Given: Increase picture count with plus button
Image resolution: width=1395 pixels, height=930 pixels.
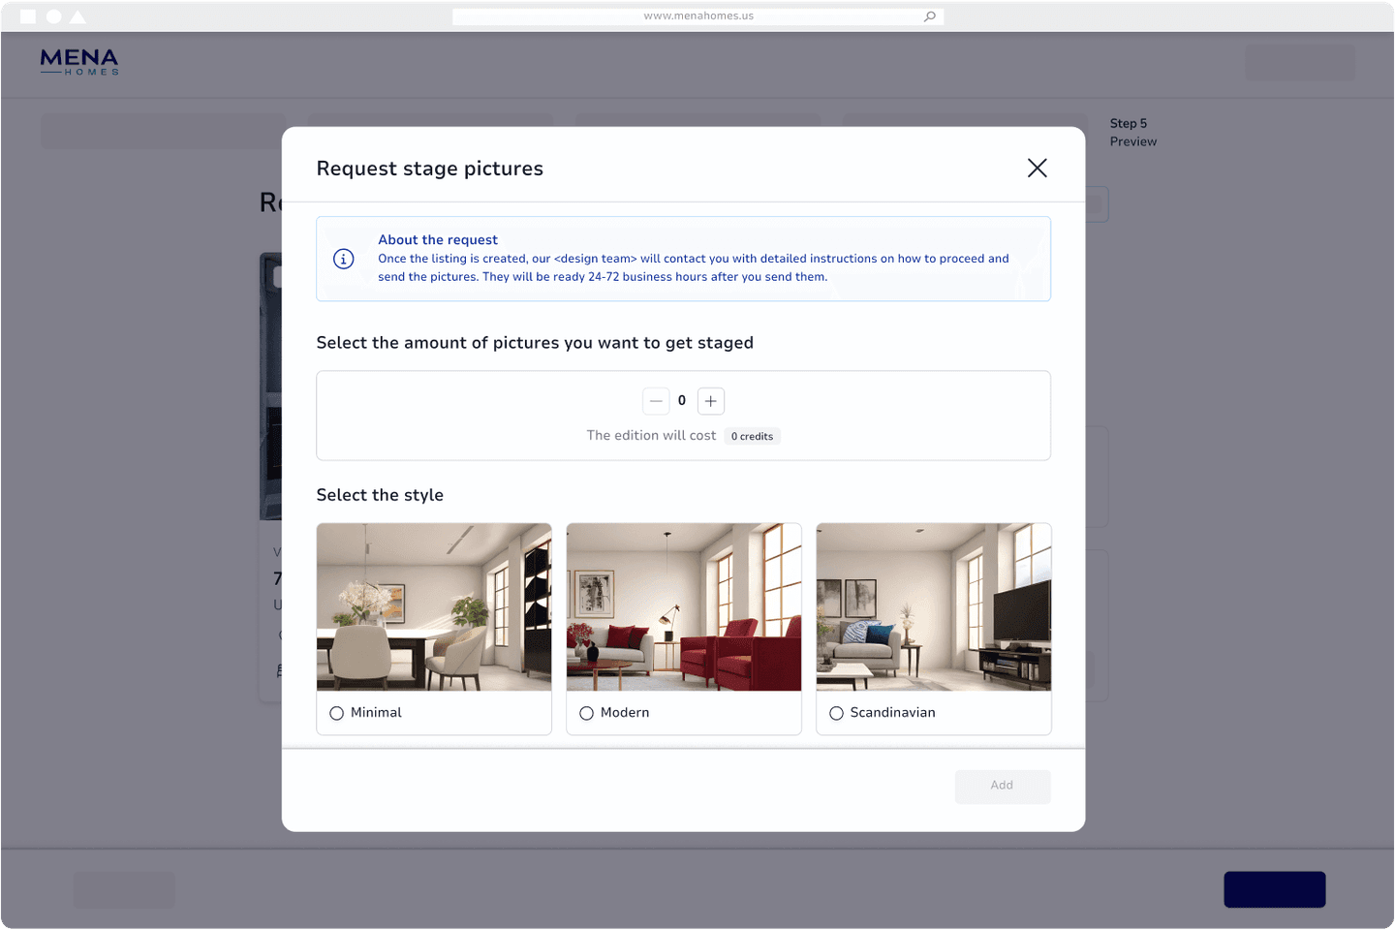Looking at the screenshot, I should [x=711, y=401].
